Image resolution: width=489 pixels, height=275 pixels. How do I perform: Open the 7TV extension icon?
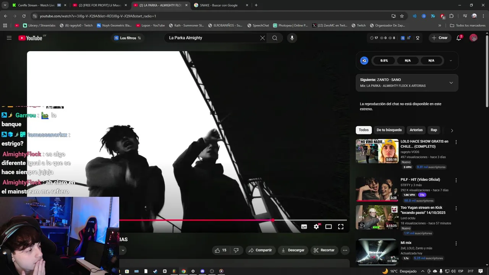click(x=433, y=16)
